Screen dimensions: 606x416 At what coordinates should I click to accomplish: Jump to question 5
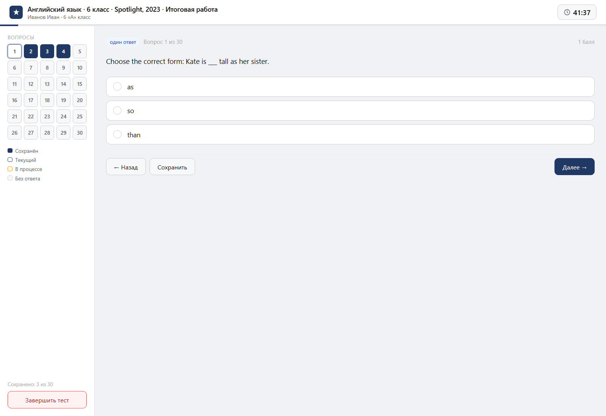(x=80, y=51)
